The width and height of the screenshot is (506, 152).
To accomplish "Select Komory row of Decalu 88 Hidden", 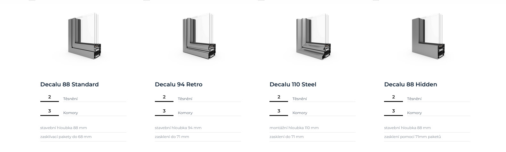I will pyautogui.click(x=414, y=113).
